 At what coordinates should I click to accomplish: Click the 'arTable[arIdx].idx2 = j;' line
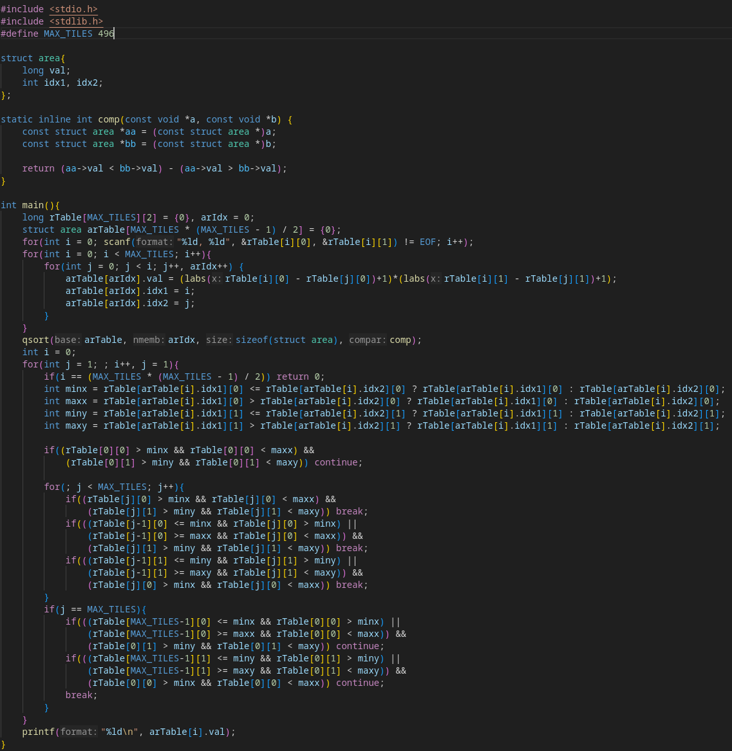point(130,303)
